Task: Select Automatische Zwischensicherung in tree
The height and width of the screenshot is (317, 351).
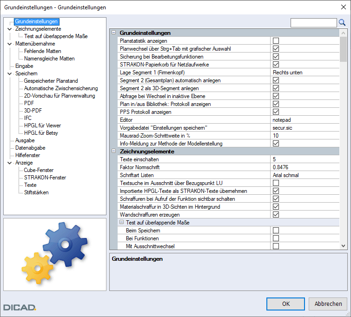Action: [x=61, y=88]
